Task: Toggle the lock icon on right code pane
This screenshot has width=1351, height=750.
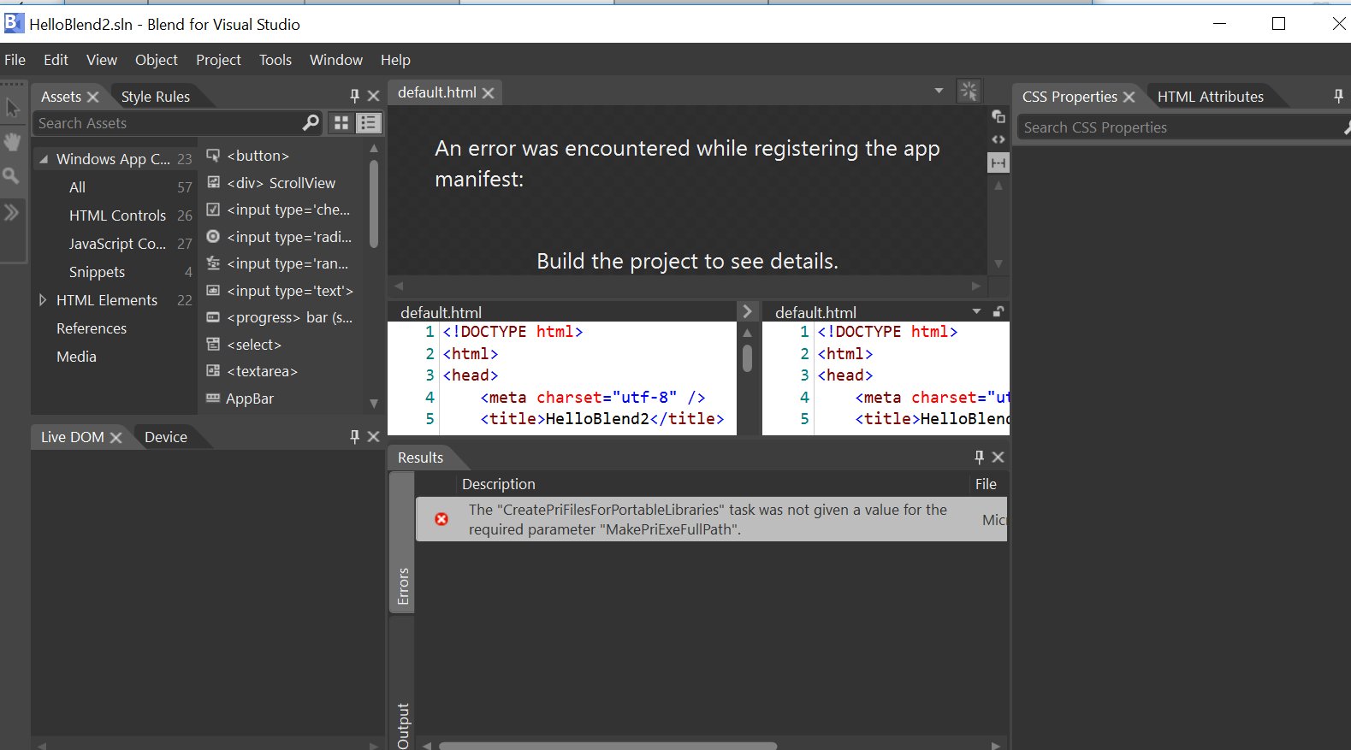Action: pos(998,312)
